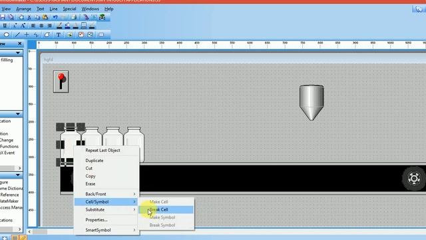Select the Text tool
The width and height of the screenshot is (426, 240).
pyautogui.click(x=59, y=35)
